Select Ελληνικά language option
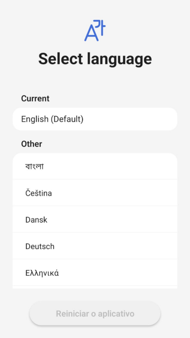190x338 pixels. click(x=95, y=273)
